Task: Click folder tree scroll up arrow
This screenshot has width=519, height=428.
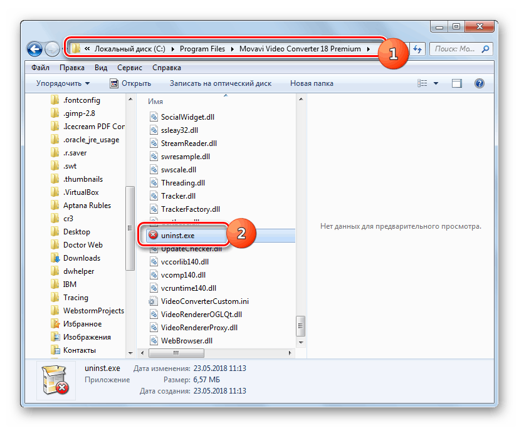Action: 130,99
